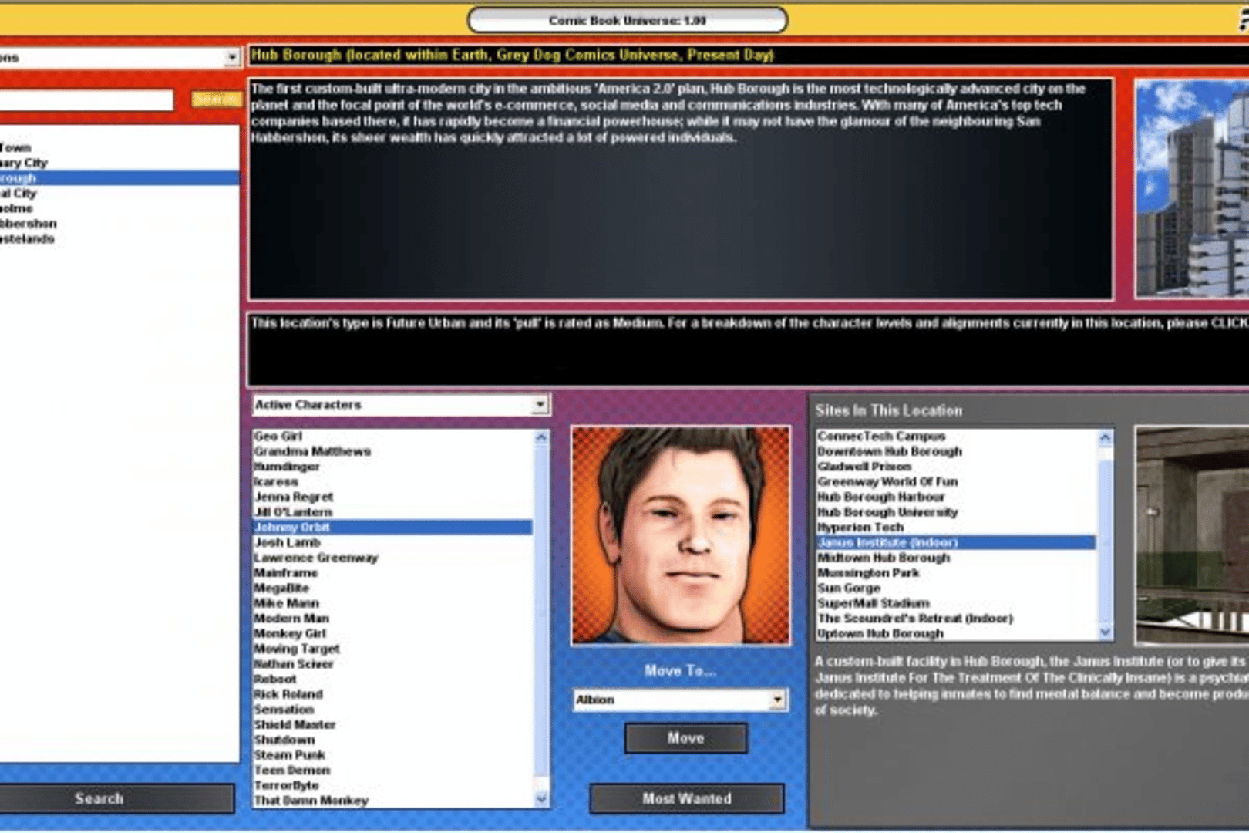Select SuperMall Stadium in sites list

[874, 603]
